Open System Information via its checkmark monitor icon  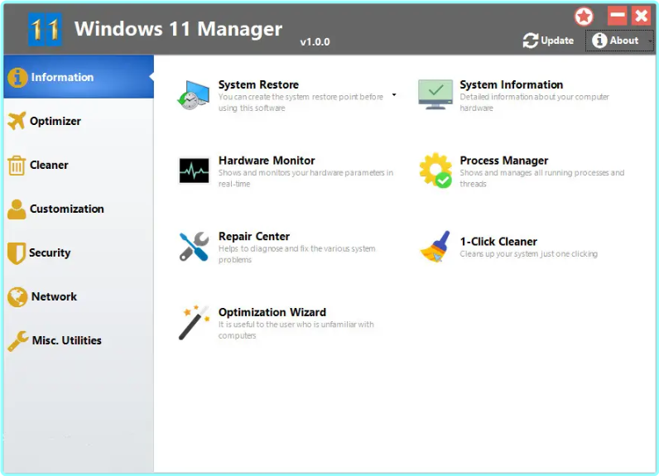click(435, 94)
